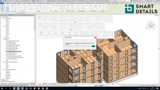Image resolution: width=160 pixels, height=90 pixels.
Task: Open the File tab
Action: click(2, 3)
